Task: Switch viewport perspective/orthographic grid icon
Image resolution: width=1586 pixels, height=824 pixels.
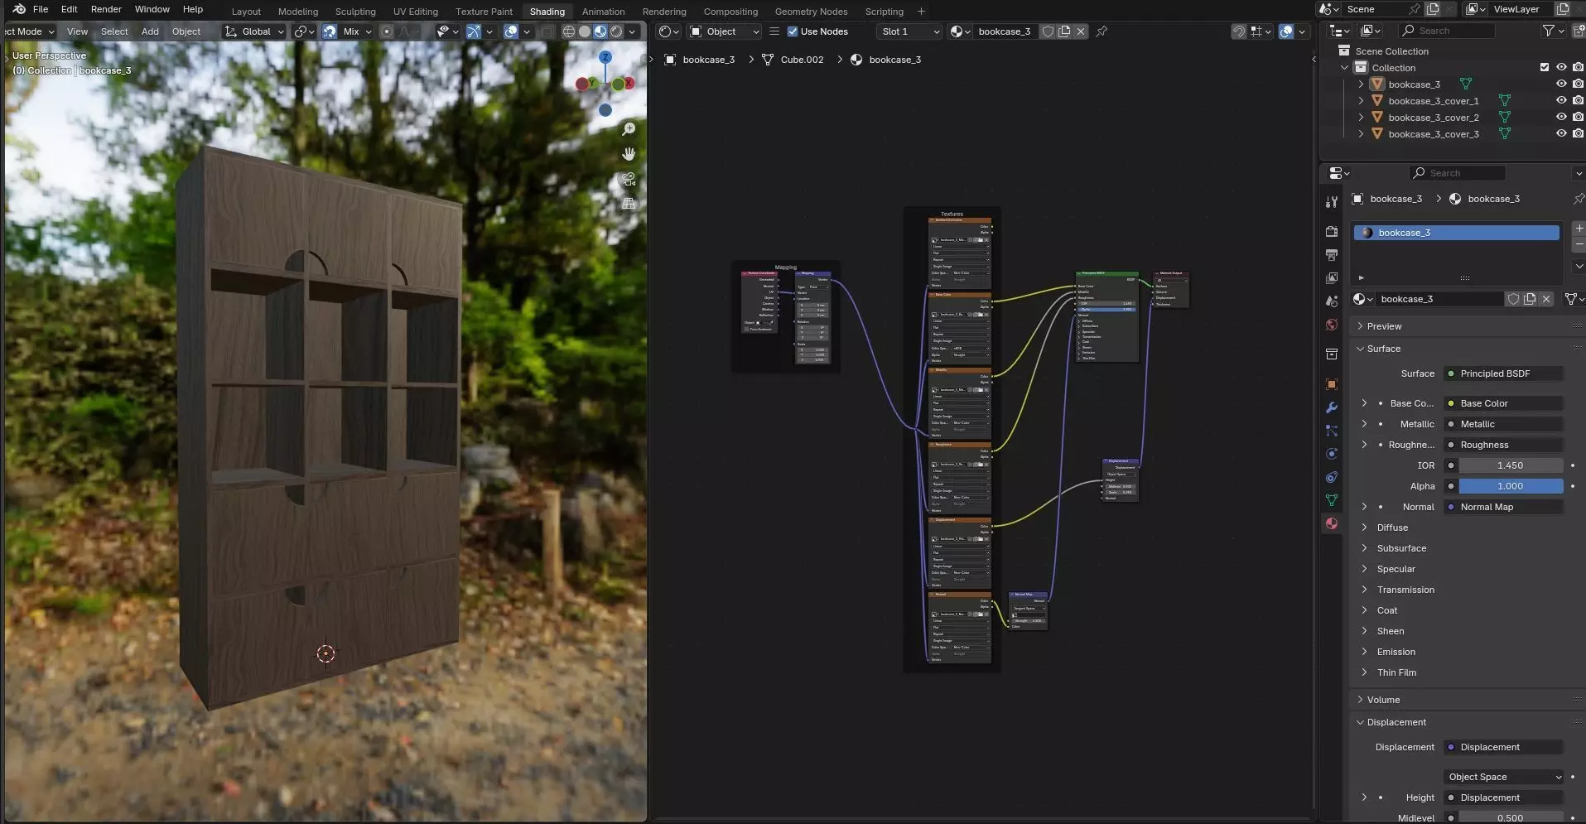Action: [629, 204]
